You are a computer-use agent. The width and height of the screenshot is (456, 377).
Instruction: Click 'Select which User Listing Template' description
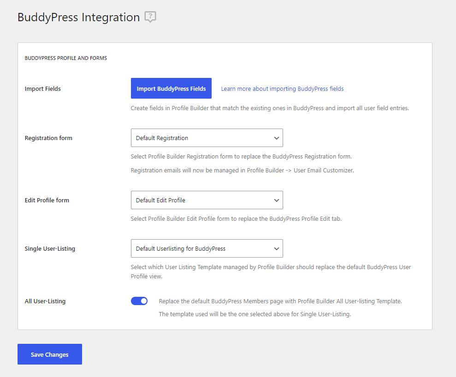pyautogui.click(x=271, y=271)
